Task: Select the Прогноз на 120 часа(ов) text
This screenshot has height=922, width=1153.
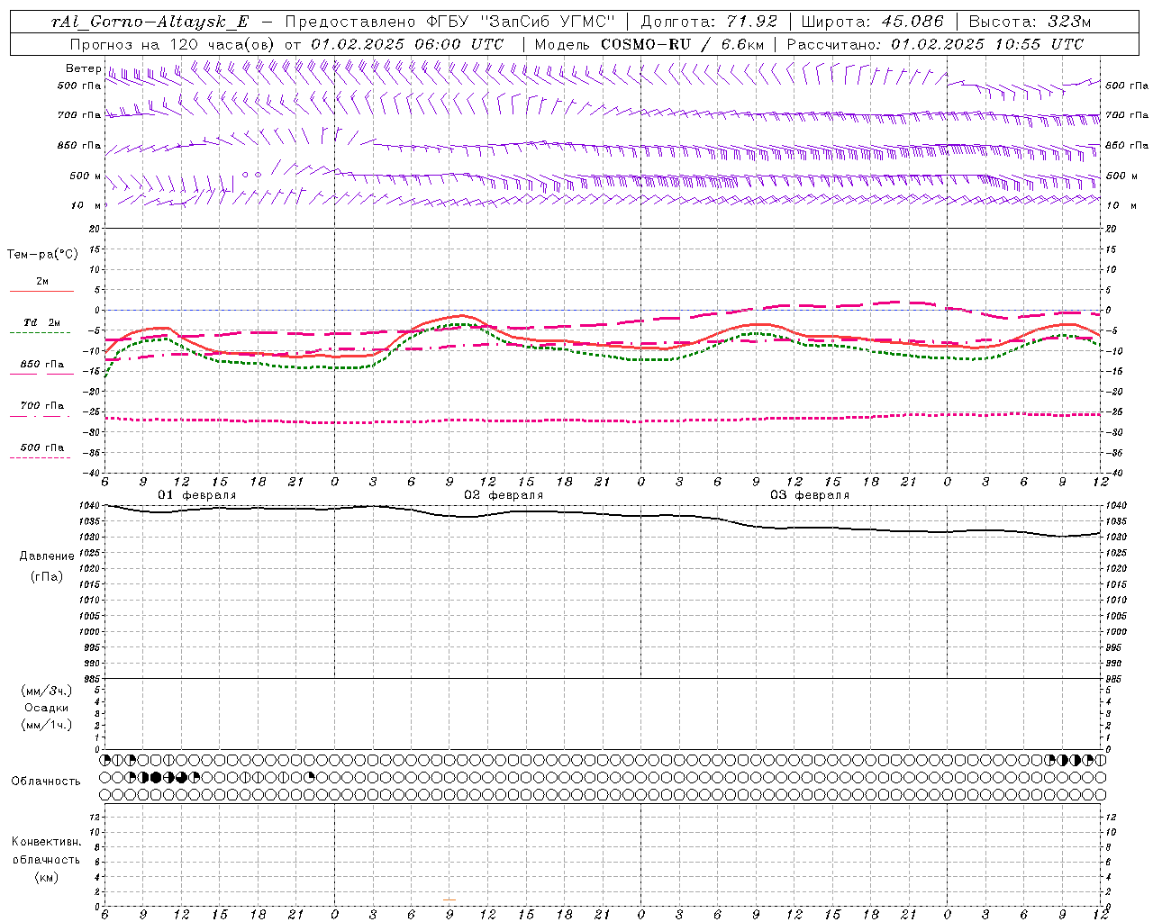Action: coord(174,44)
